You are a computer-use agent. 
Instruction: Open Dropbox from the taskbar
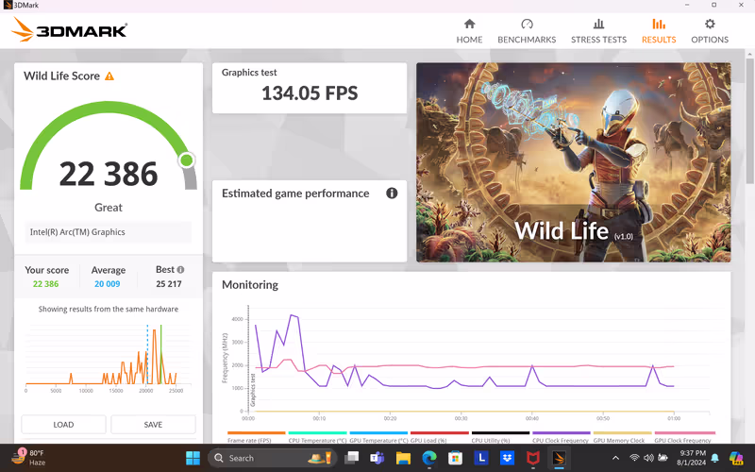tap(507, 458)
